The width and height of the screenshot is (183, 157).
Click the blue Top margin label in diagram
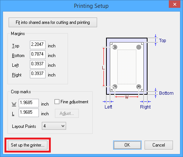162,41
